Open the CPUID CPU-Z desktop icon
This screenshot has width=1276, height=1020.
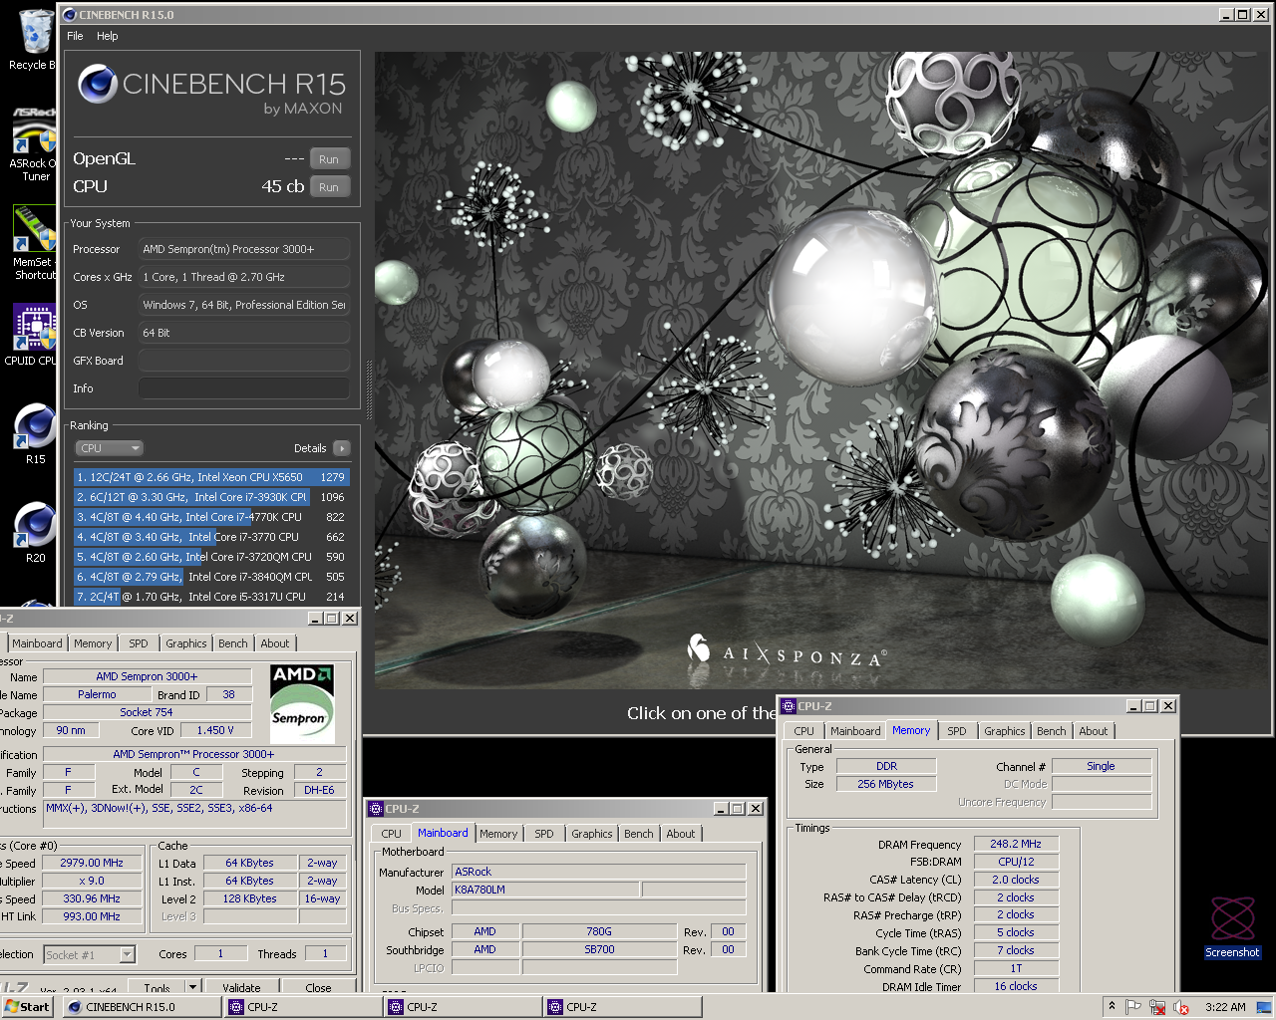pyautogui.click(x=34, y=335)
